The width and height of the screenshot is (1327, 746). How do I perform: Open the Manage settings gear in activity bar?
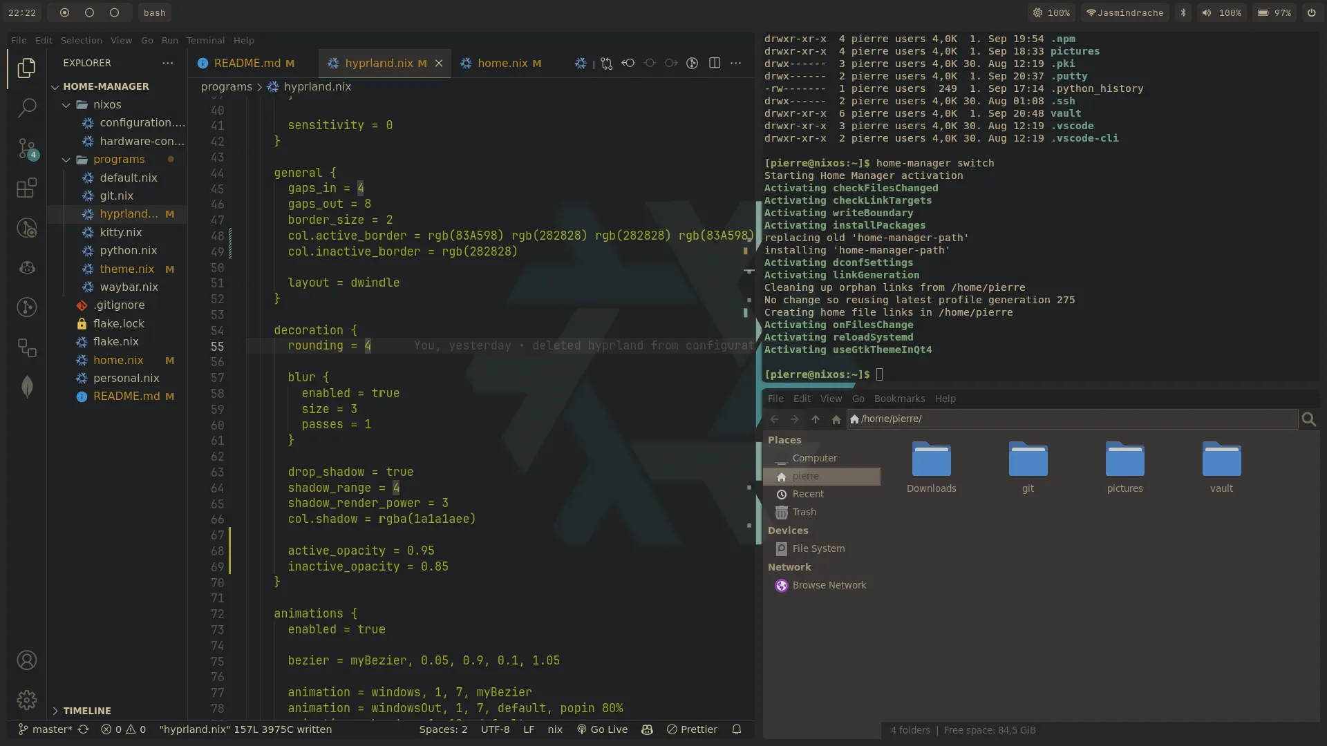[x=26, y=700]
